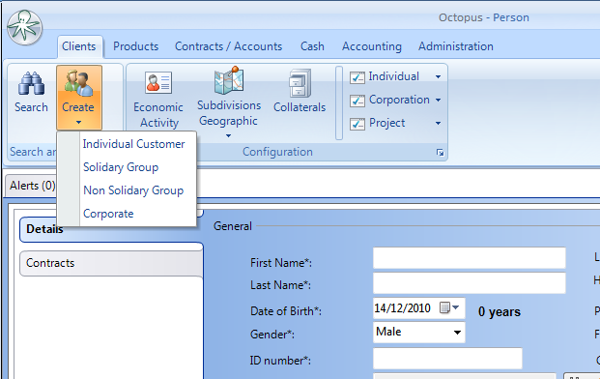Click the Octopus application logo button
Screen dimensions: 600x379
pos(24,28)
